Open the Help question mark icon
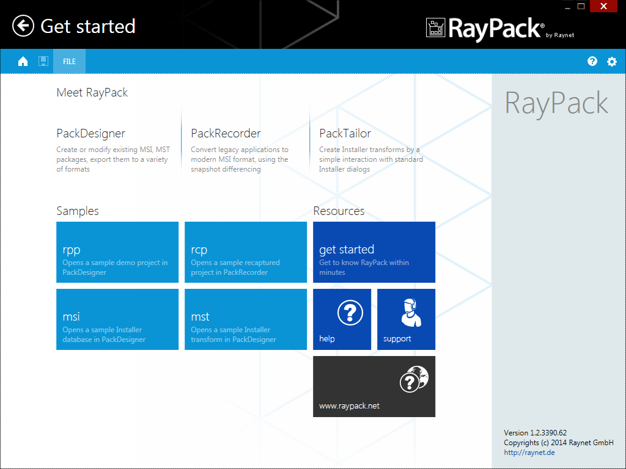 coord(592,61)
